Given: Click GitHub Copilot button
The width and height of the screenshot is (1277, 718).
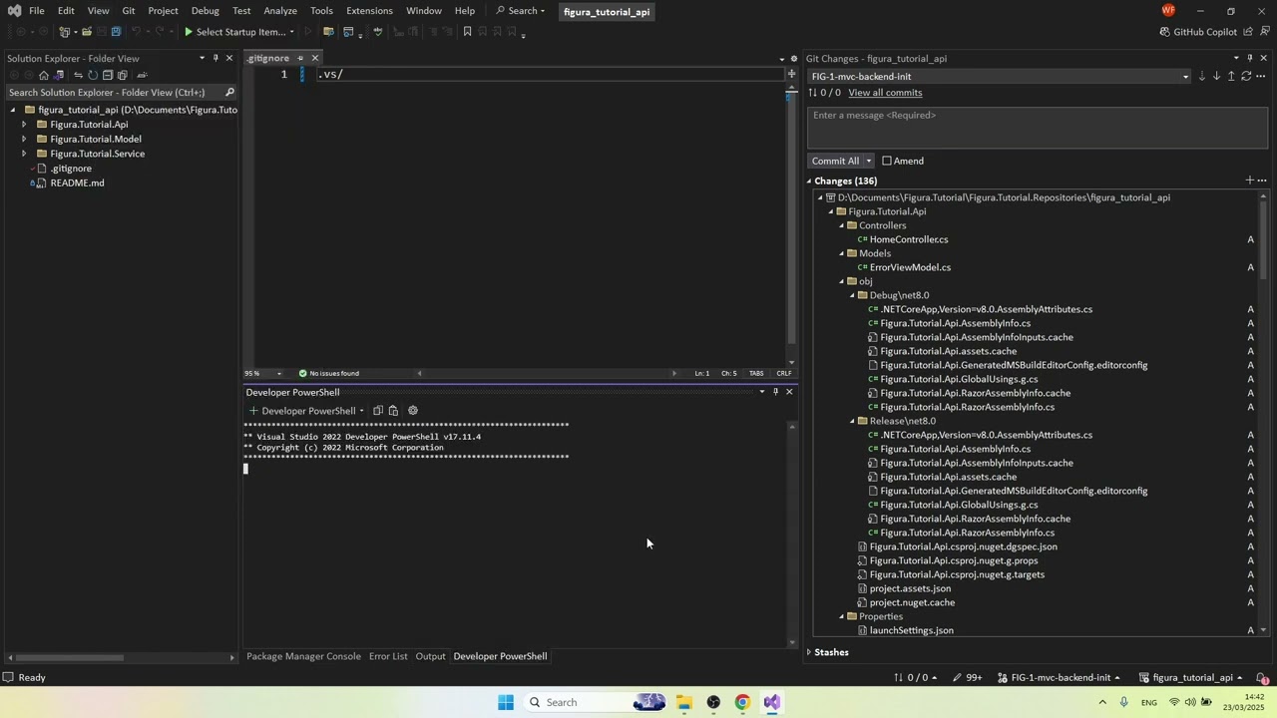Looking at the screenshot, I should 1197,32.
